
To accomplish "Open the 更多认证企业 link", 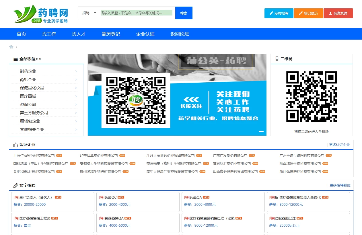I will tap(339, 145).
